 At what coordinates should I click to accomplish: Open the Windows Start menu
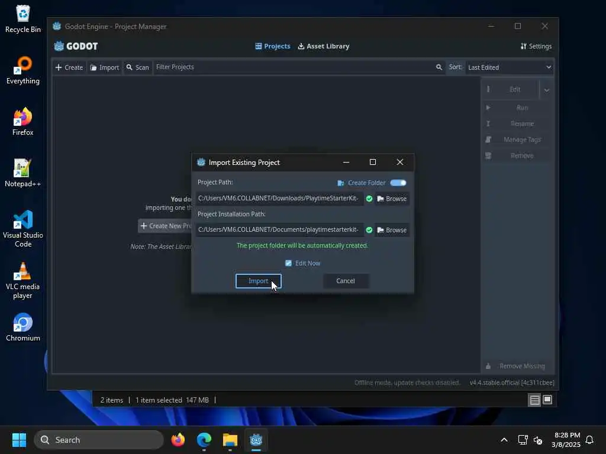tap(19, 440)
